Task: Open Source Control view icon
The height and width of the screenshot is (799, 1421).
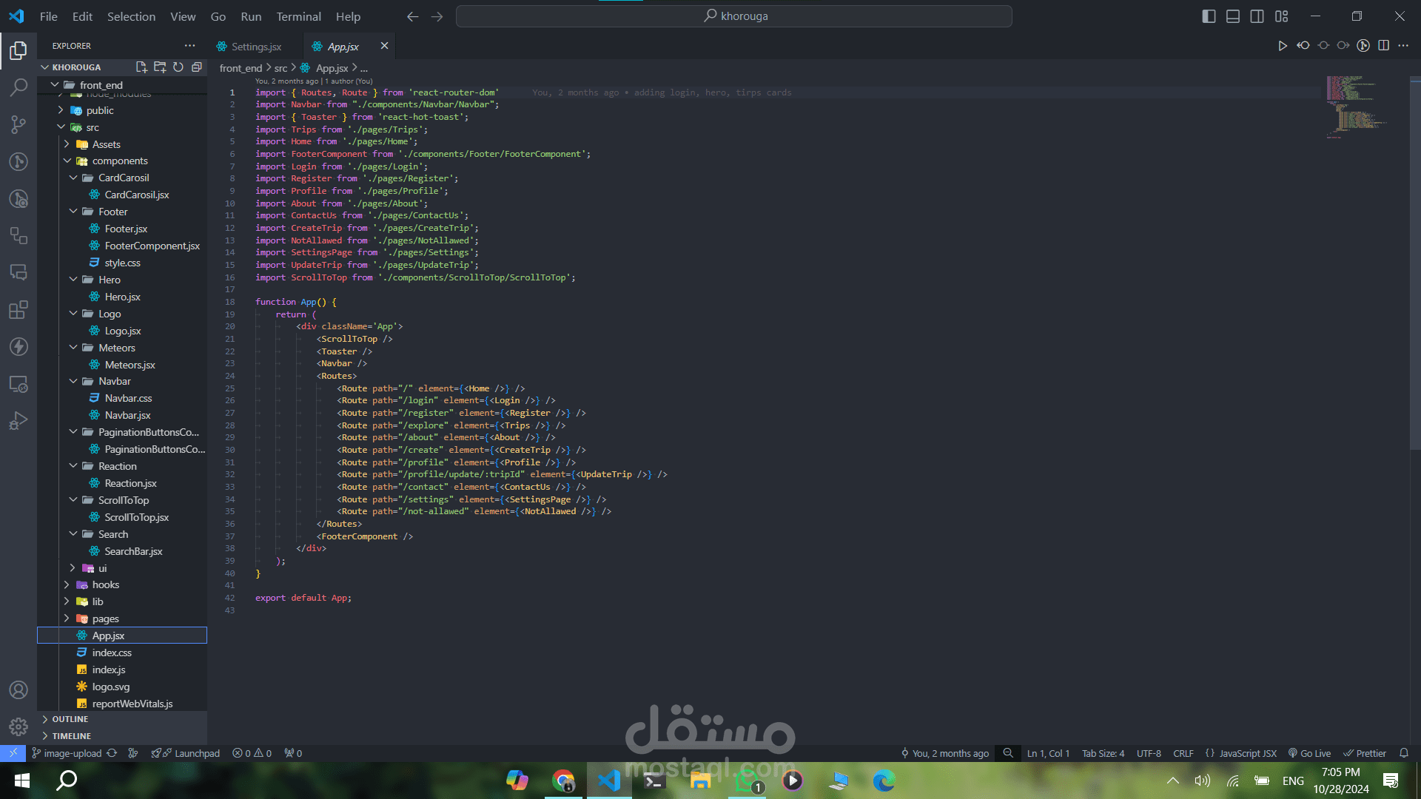Action: click(19, 124)
